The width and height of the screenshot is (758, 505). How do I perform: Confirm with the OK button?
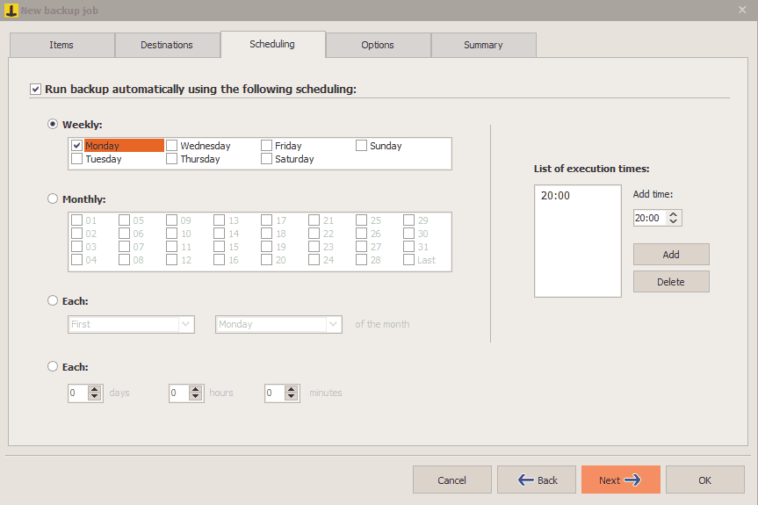(x=704, y=480)
